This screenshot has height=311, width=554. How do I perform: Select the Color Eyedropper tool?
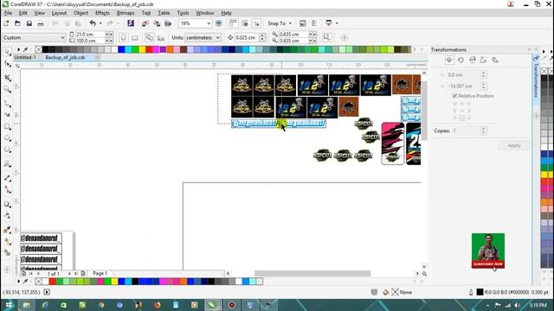(7, 231)
